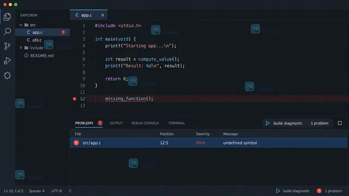The image size is (349, 196).
Task: Click the #include <stdio.h> line
Action: click(118, 26)
